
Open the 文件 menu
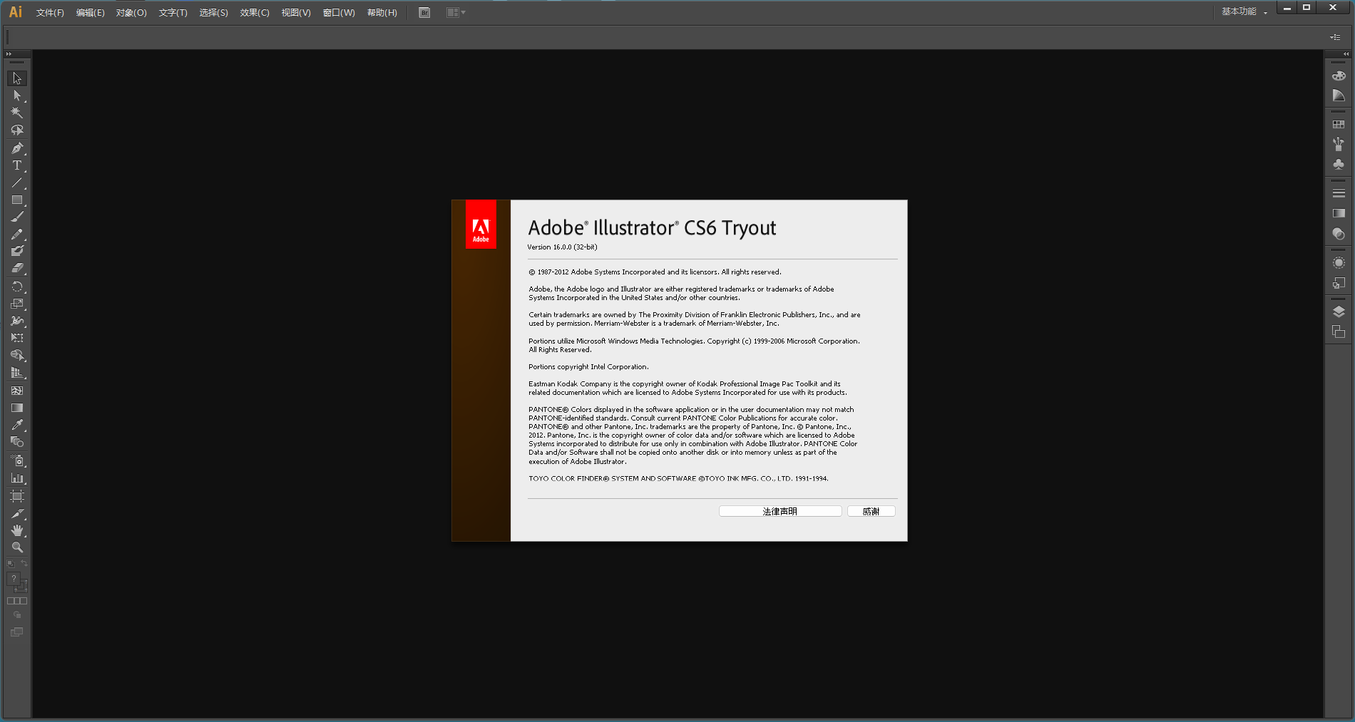click(48, 12)
